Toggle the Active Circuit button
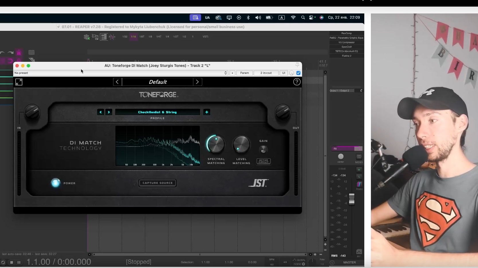Viewport: 478px width, 268px height. point(263,161)
